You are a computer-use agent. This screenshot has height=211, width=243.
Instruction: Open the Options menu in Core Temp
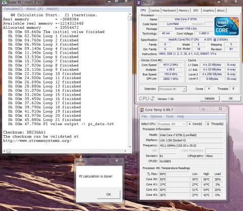pyautogui.click(x=156, y=116)
